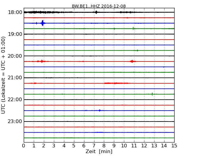Click the green spike near minute 11 before 19:00

(133, 28)
